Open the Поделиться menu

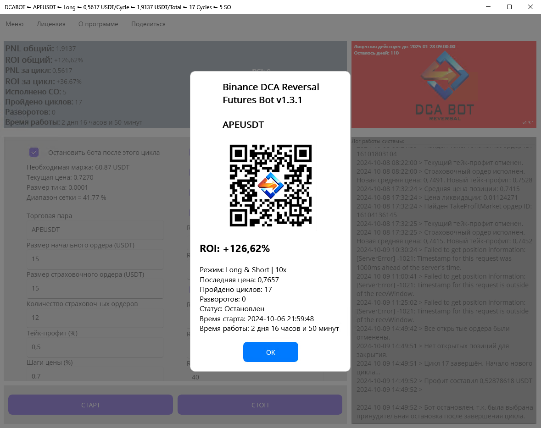point(148,24)
